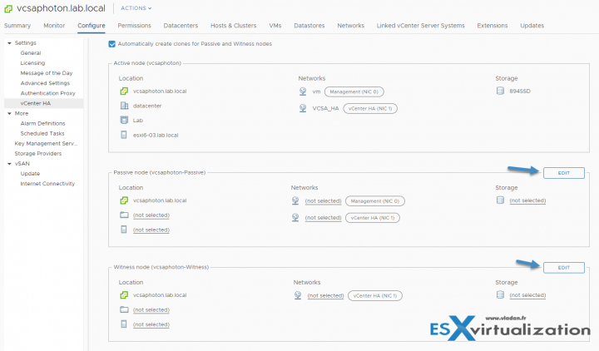The width and height of the screenshot is (599, 351).
Task: Click EDIT button for Witness node
Action: (x=564, y=268)
